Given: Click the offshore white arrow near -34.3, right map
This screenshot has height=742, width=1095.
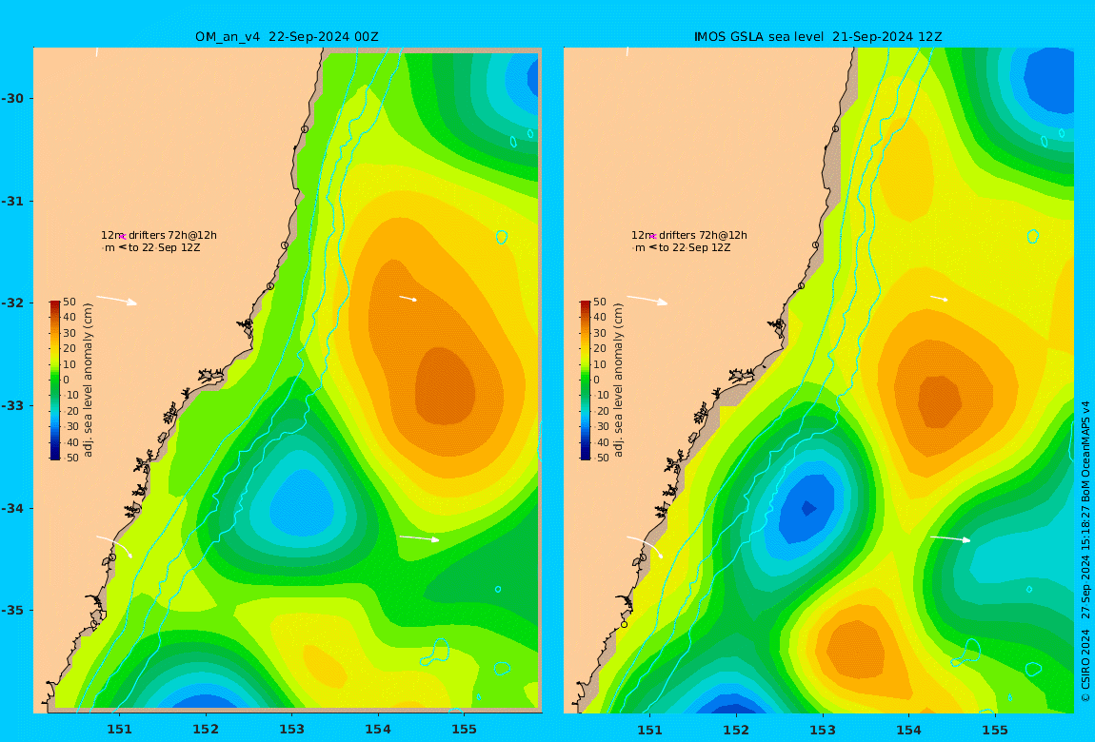Looking at the screenshot, I should (x=950, y=538).
